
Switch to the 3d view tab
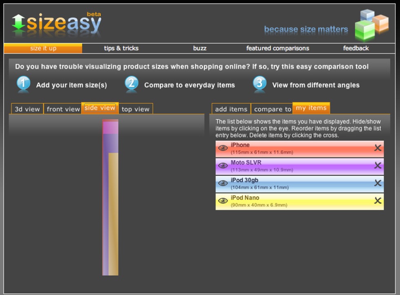[27, 109]
